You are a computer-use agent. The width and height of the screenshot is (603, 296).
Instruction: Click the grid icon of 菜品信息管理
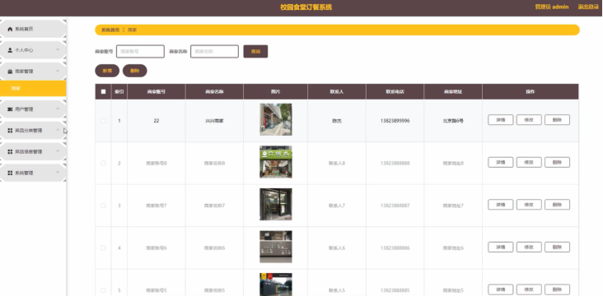tap(10, 152)
